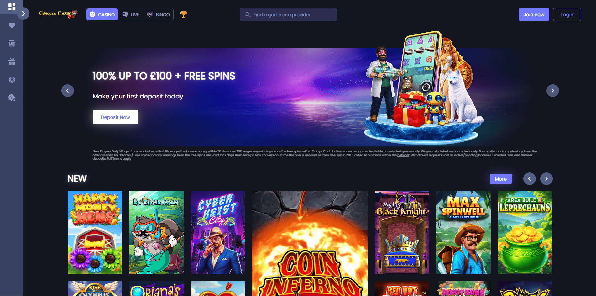Focus the game or provider search field
The width and height of the screenshot is (596, 296).
point(288,14)
